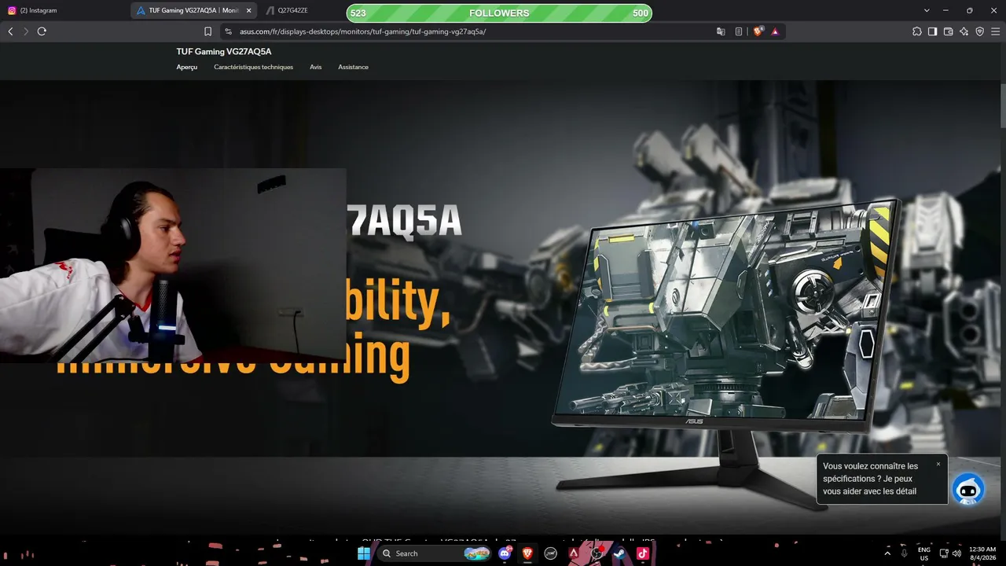Switch to the Instagram tab
The image size is (1006, 566).
(x=64, y=10)
